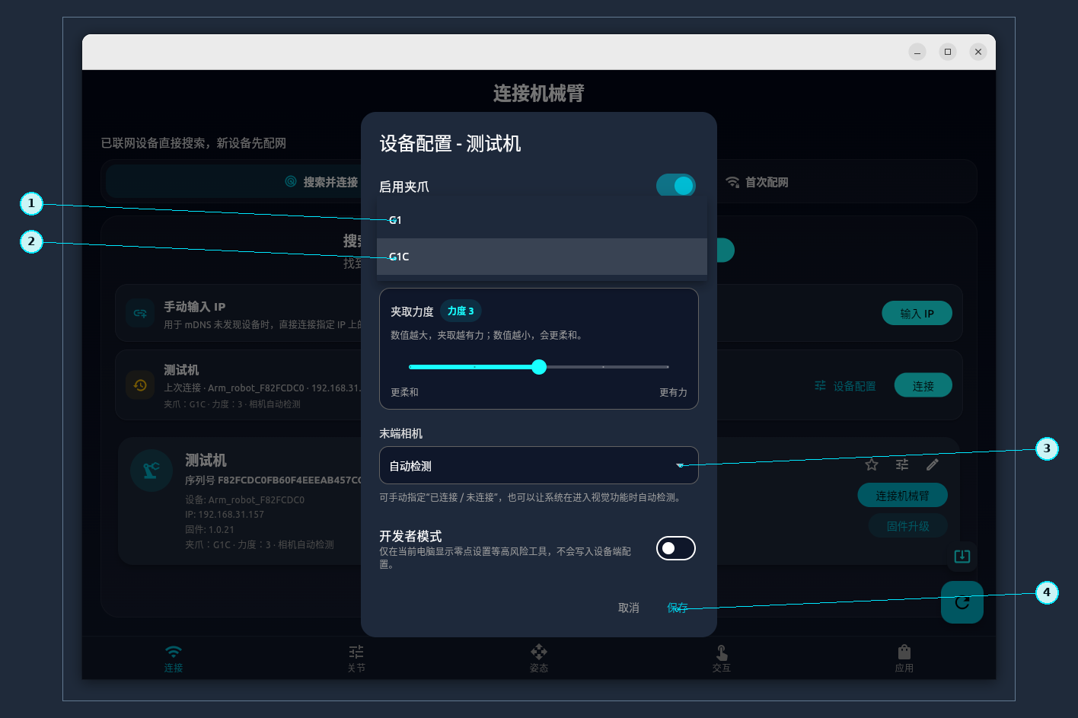Click the 输入 IP button

coord(917,313)
